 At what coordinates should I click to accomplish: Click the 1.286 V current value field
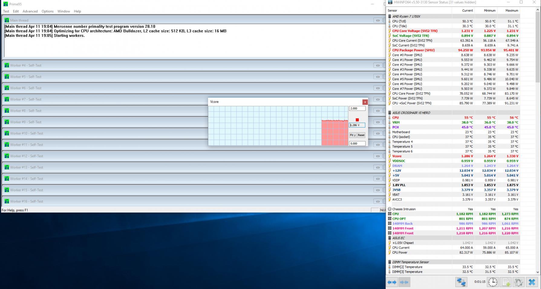pos(357,125)
